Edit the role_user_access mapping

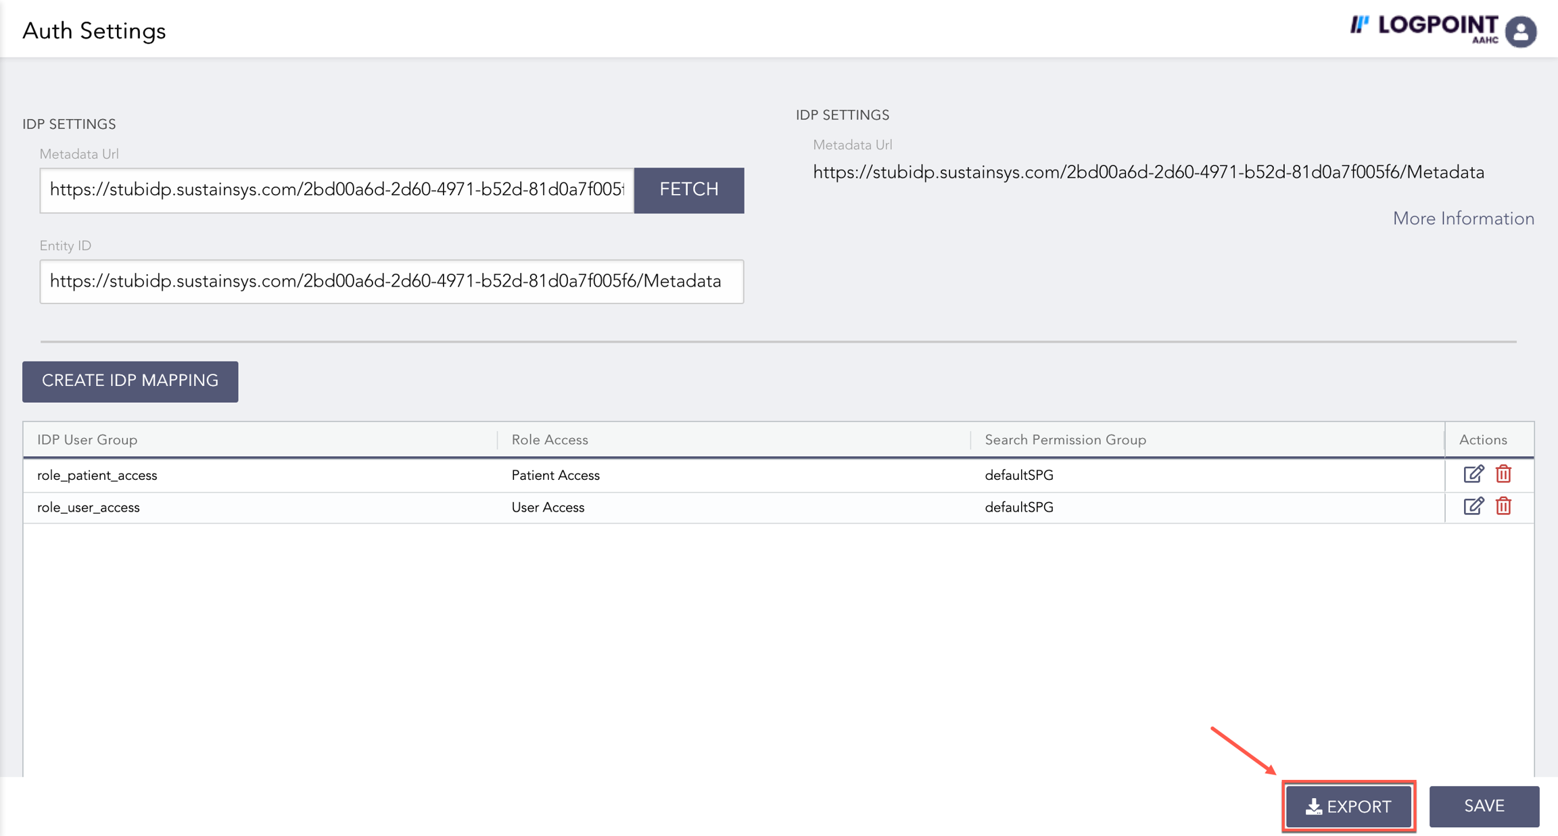(1473, 506)
